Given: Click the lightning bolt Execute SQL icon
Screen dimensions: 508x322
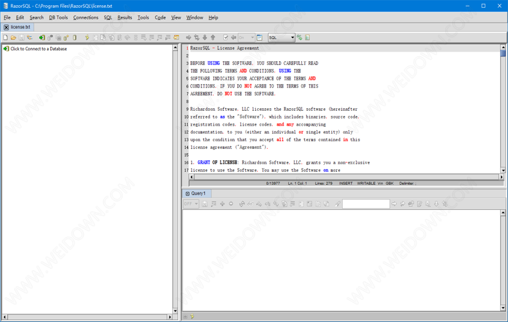Looking at the screenshot, I should tap(87, 37).
